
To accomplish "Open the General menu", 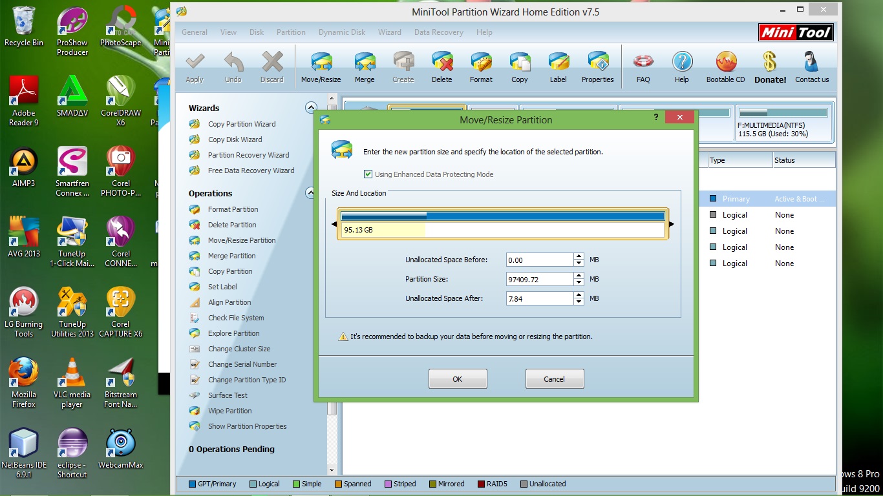I will point(195,32).
